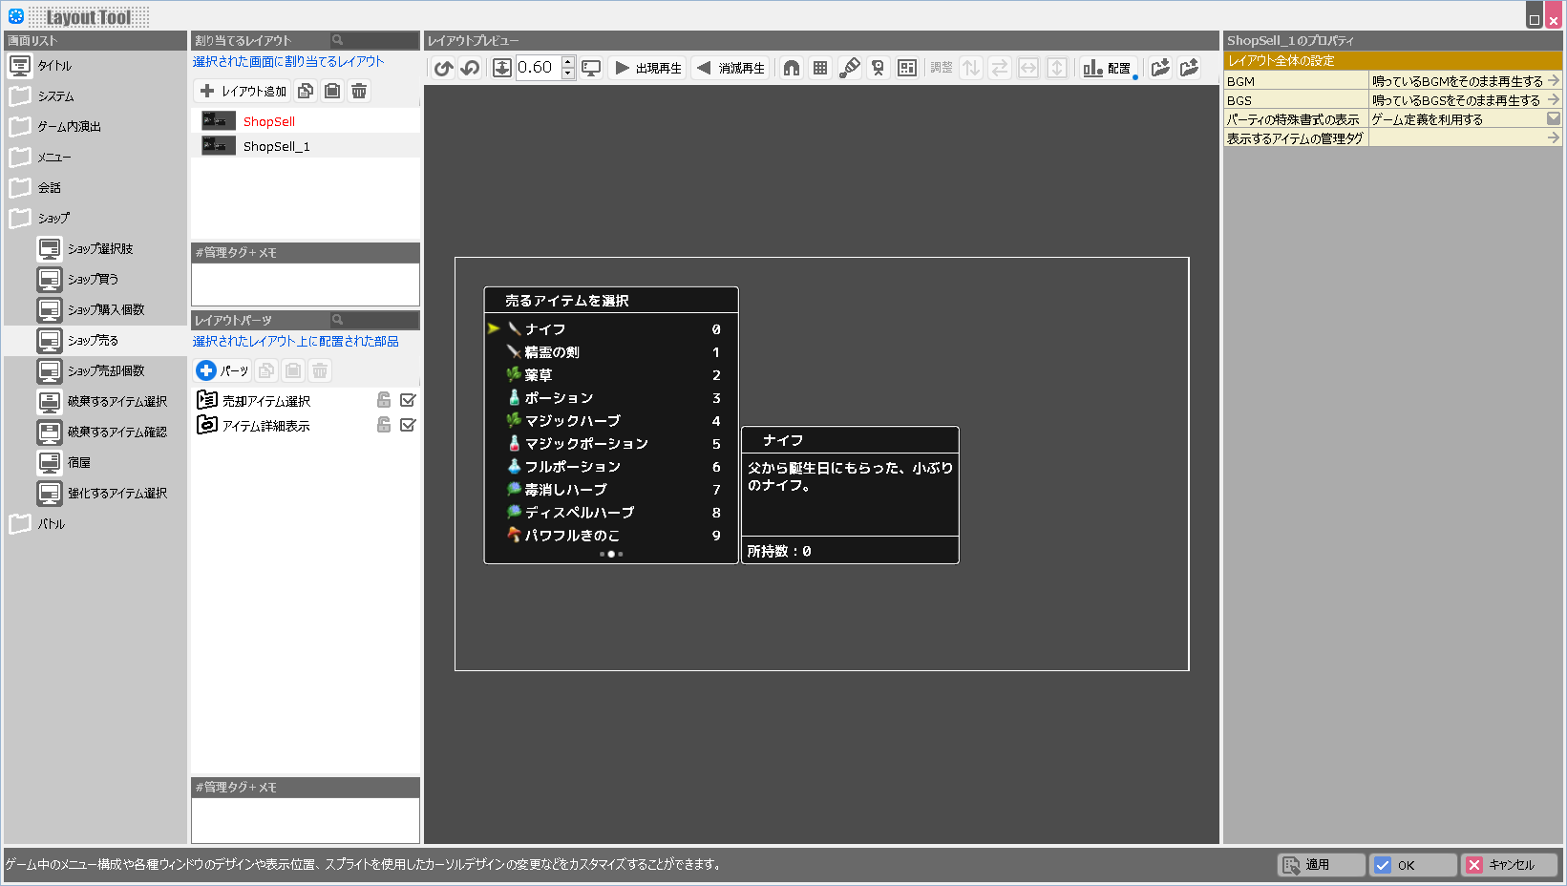
Task: Toggle the lock for 売却アイテム選択 part
Action: [384, 400]
